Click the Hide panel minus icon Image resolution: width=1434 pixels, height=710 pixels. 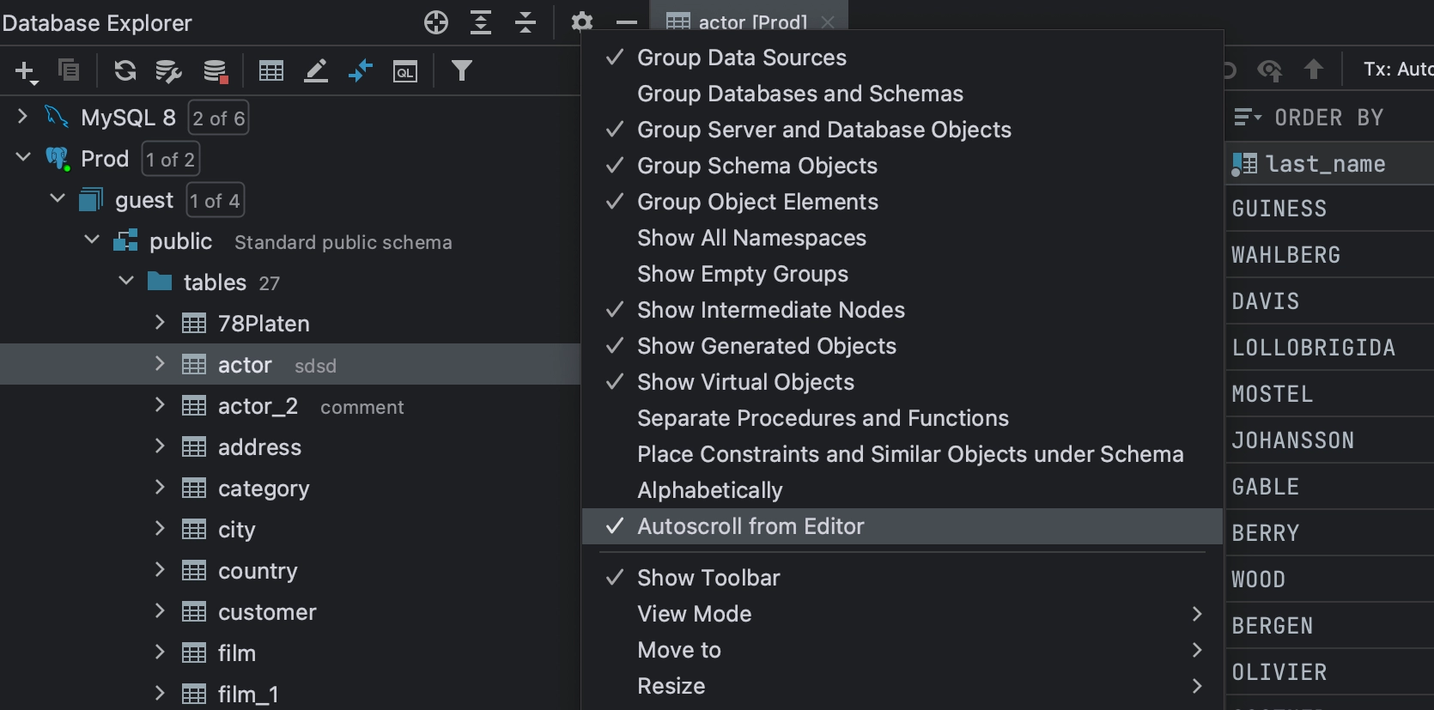[627, 22]
